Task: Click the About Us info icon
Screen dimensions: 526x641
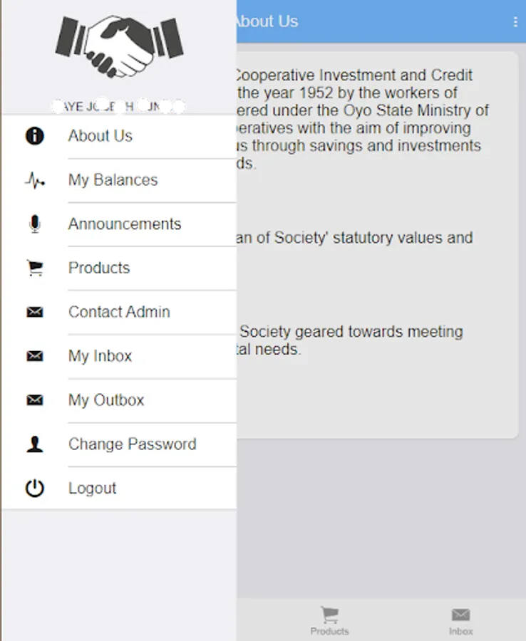Action: pyautogui.click(x=34, y=135)
